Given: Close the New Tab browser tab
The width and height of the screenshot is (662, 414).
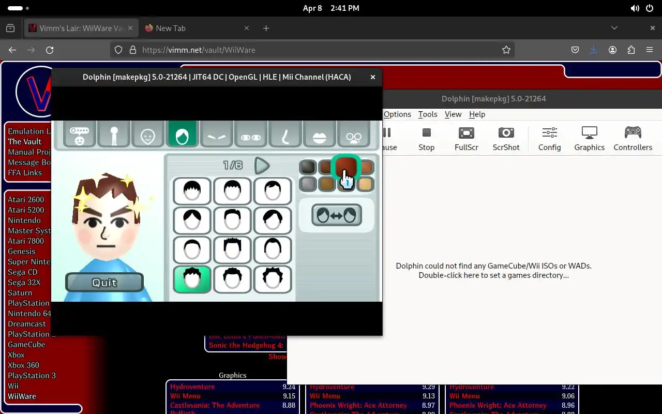Looking at the screenshot, I should [247, 28].
